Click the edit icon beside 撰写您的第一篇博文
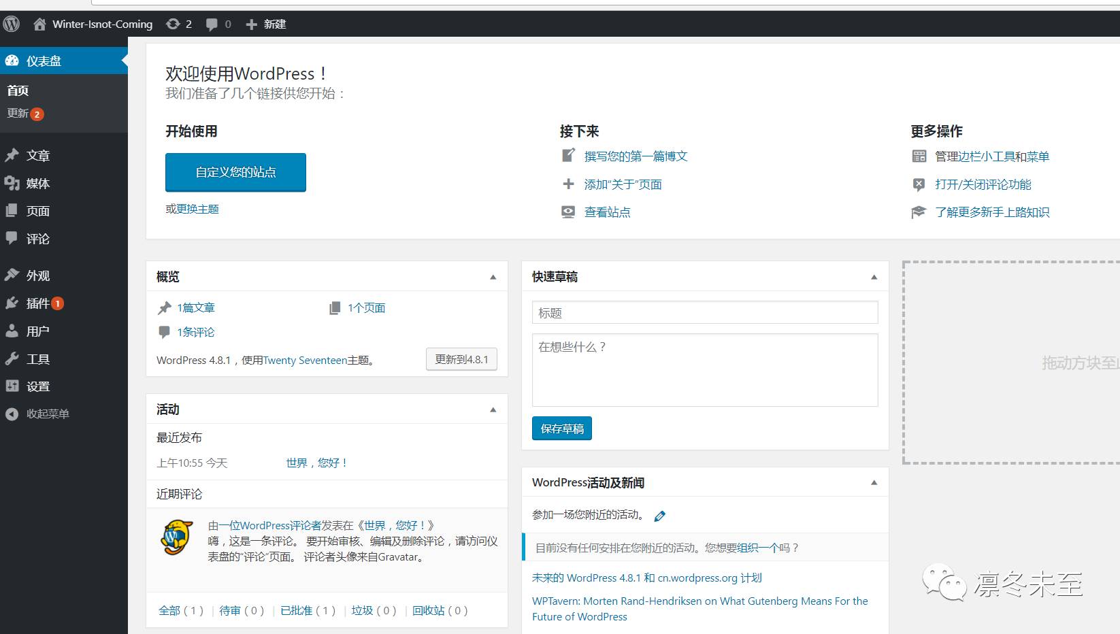Viewport: 1120px width, 634px height. pyautogui.click(x=568, y=156)
